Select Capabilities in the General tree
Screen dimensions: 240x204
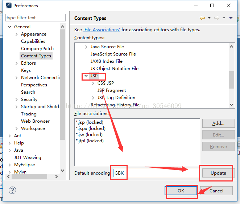point(33,41)
